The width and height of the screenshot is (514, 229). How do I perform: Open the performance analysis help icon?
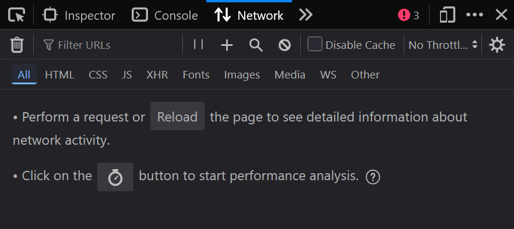pyautogui.click(x=373, y=177)
